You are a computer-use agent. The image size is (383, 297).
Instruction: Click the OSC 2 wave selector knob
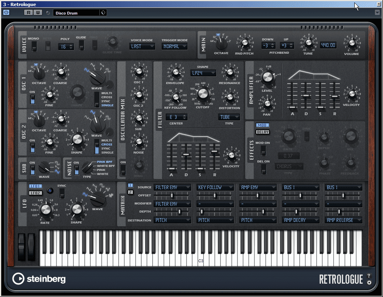click(97, 124)
